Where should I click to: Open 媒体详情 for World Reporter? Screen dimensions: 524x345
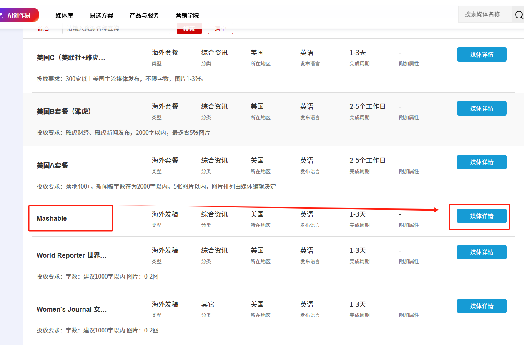coord(481,252)
